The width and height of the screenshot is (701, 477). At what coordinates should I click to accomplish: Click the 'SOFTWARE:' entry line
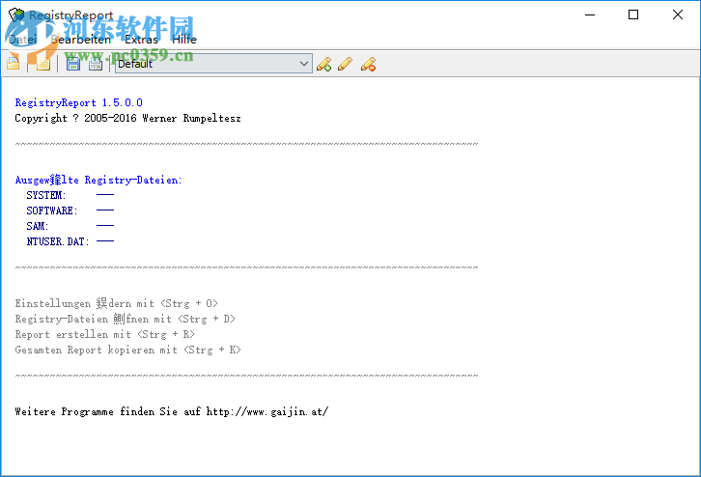[x=70, y=210]
